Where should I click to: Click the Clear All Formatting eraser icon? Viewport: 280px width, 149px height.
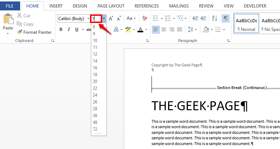pos(145,19)
